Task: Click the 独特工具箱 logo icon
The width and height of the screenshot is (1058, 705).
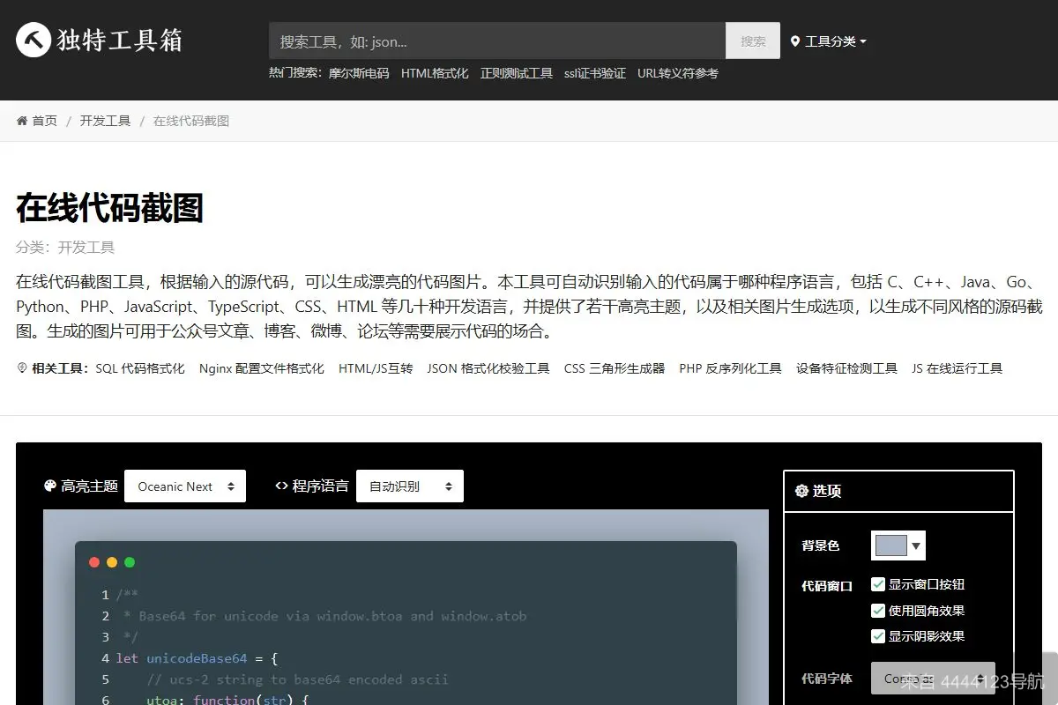Action: 33,41
